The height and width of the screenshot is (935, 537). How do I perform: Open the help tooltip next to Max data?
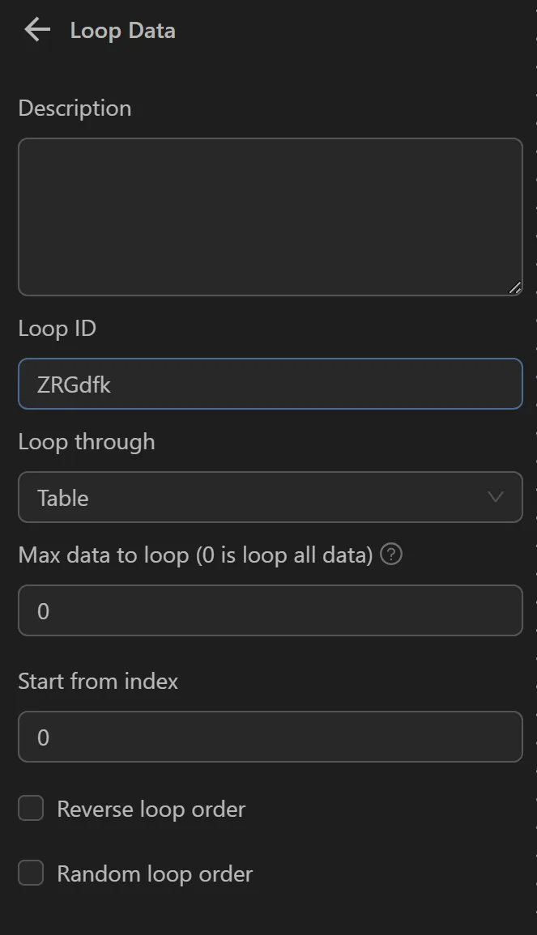(390, 555)
